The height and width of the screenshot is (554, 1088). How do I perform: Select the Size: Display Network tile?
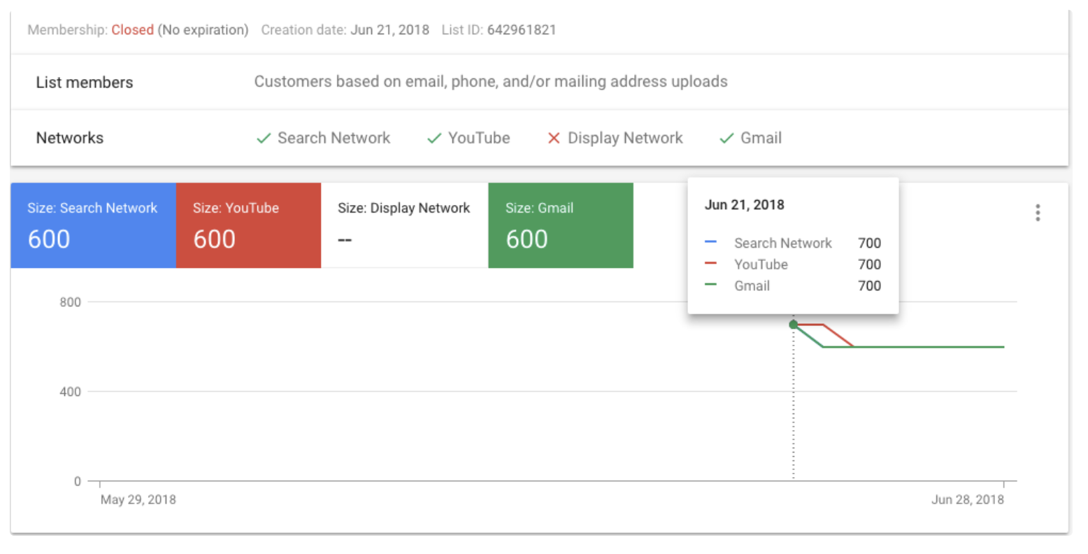pos(404,225)
